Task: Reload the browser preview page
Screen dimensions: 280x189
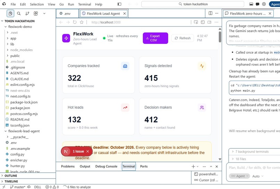Action: point(75,22)
